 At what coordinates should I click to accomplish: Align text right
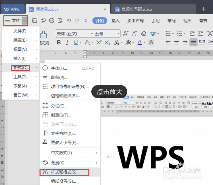(x=185, y=42)
